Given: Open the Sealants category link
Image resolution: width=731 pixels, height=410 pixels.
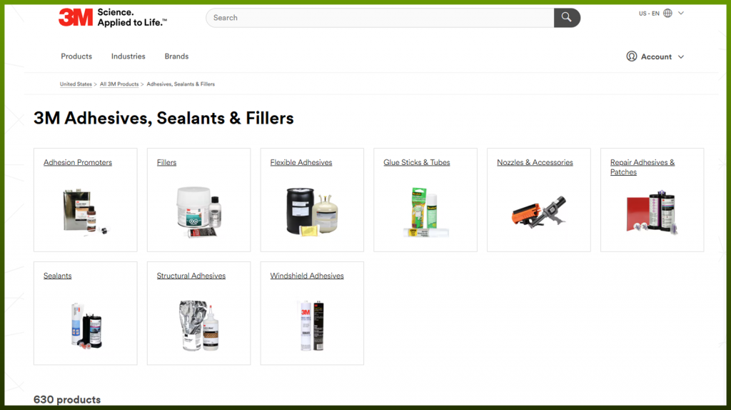Looking at the screenshot, I should pyautogui.click(x=57, y=276).
